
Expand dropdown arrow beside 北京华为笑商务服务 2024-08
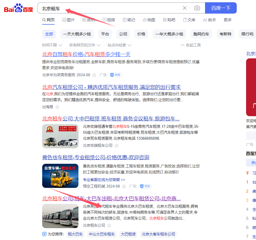(94, 75)
